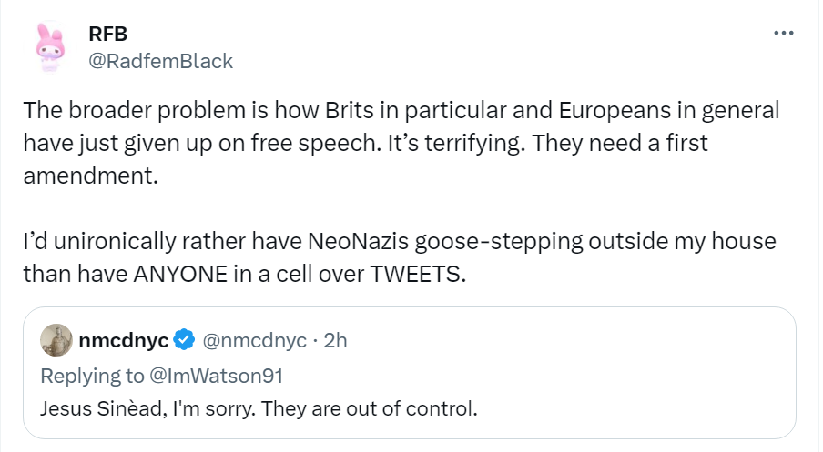This screenshot has width=823, height=452.
Task: Click nmcdnyc's small statue avatar
Action: click(x=56, y=340)
